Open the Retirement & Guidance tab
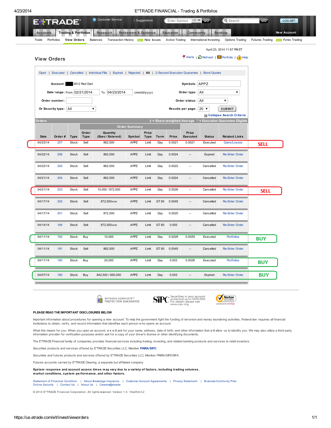The width and height of the screenshot is (331, 428). click(x=137, y=33)
